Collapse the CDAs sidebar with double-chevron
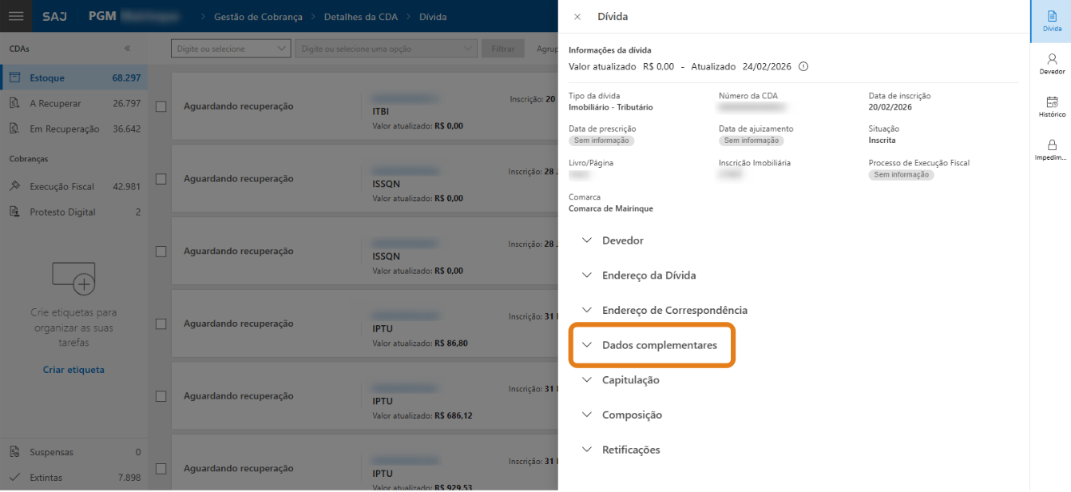The height and width of the screenshot is (492, 1071). click(128, 49)
